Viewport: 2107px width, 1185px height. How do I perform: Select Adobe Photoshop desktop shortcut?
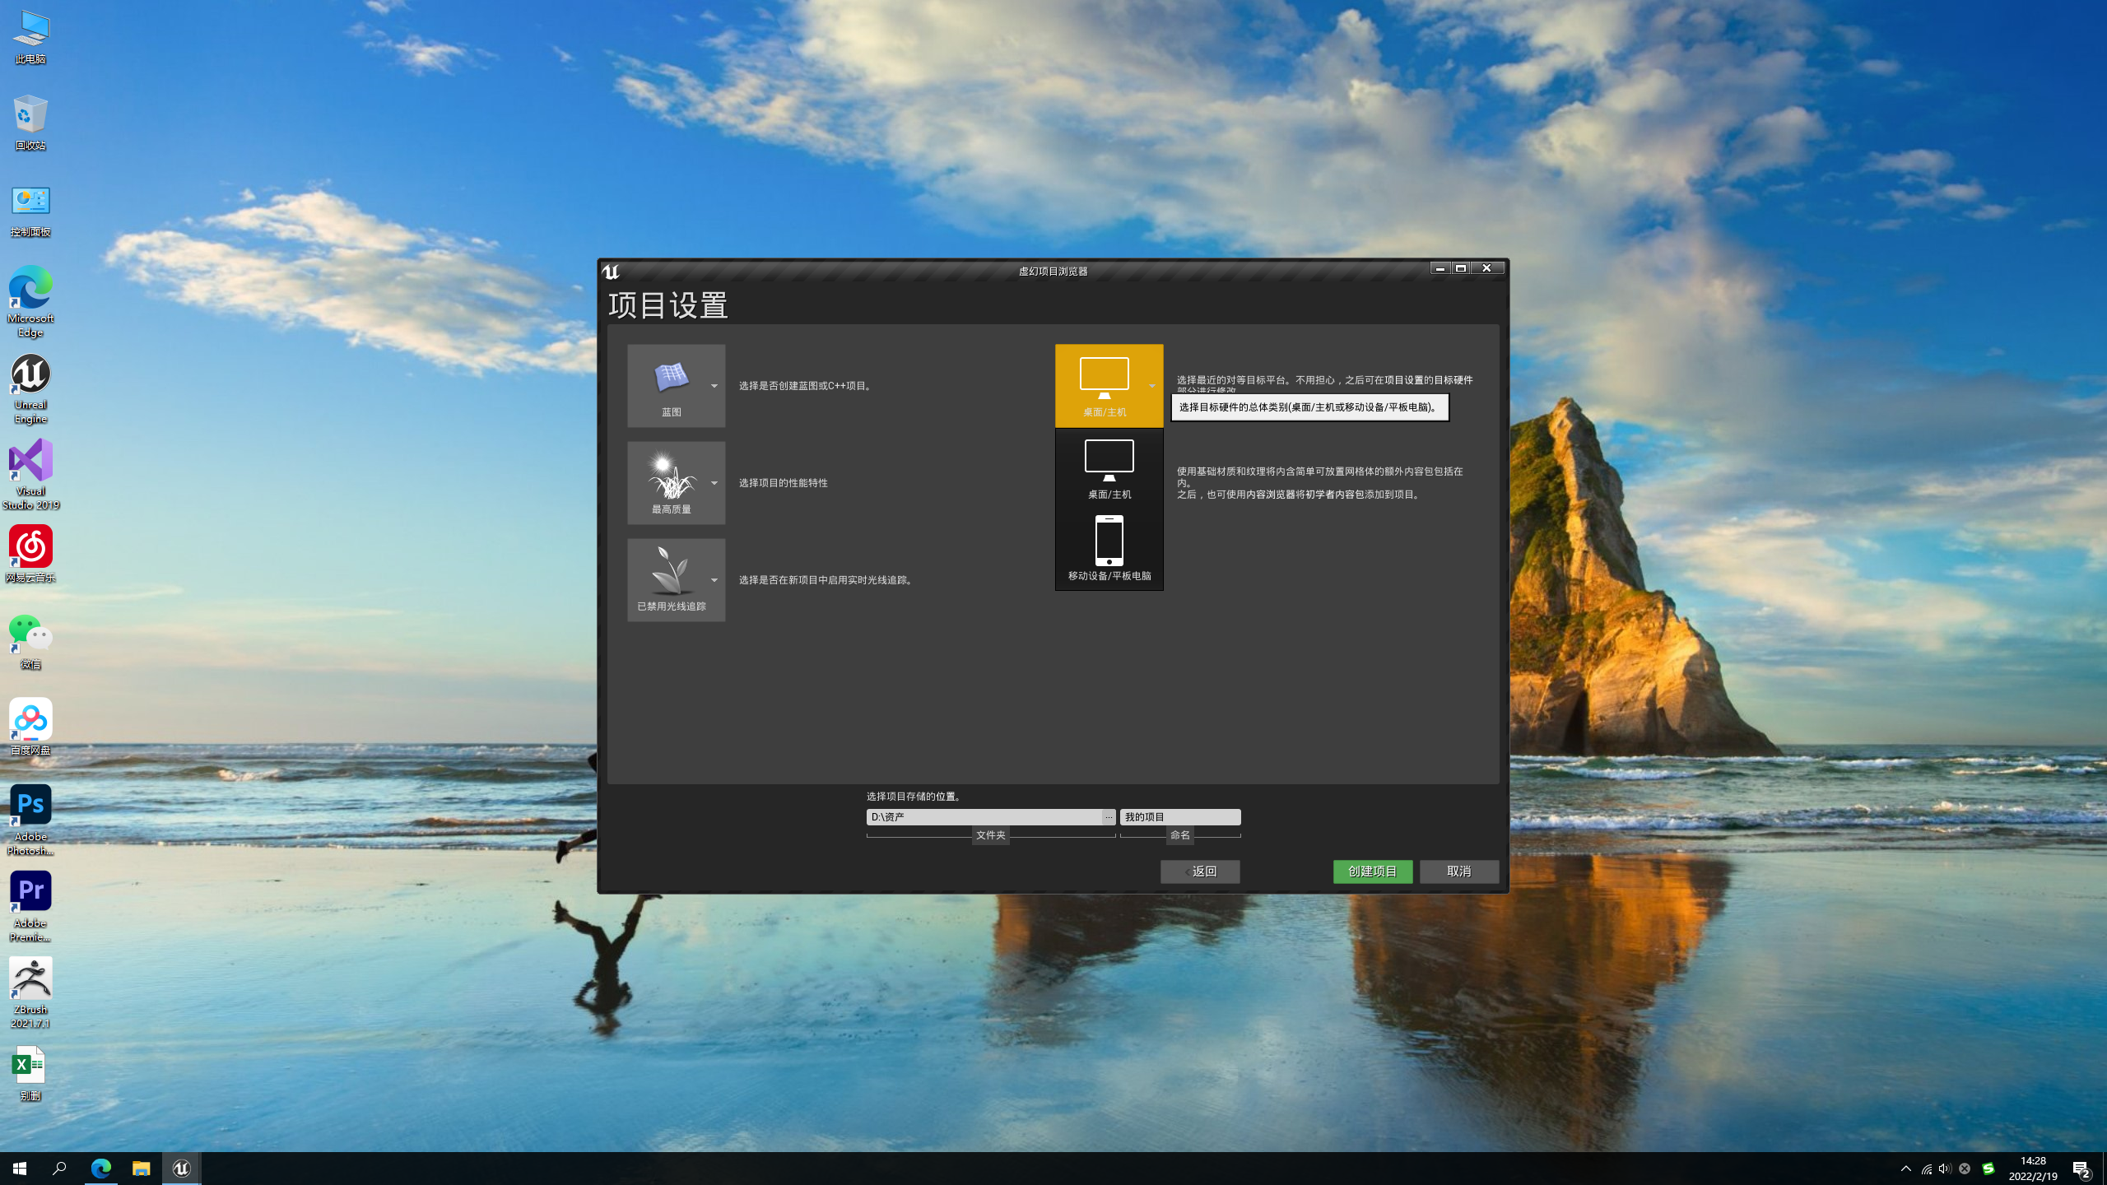30,820
